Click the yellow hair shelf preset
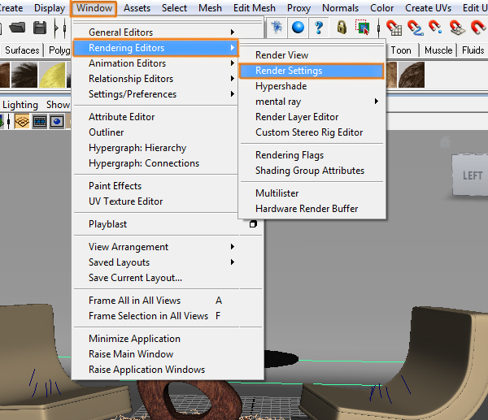Viewport: 488px width, 420px height. coord(52,75)
